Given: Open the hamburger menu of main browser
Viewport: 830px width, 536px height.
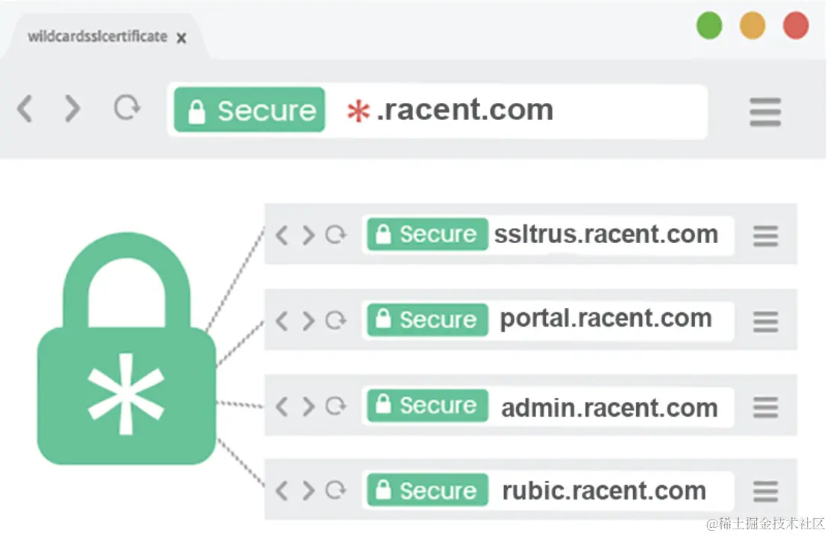Looking at the screenshot, I should pyautogui.click(x=765, y=112).
